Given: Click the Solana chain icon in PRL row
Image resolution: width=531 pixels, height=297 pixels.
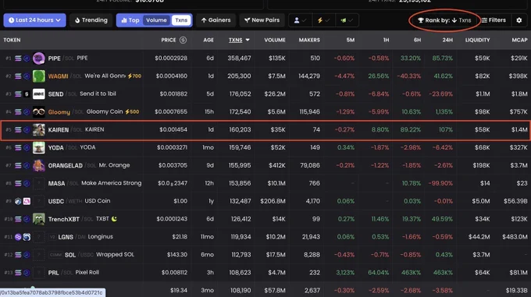Looking at the screenshot, I should [18, 273].
